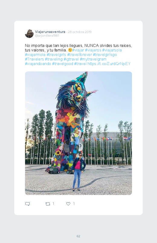Viewport: 157px width, 243px height.
Task: Open the @arjonillera1981 handle
Action: (47, 36)
